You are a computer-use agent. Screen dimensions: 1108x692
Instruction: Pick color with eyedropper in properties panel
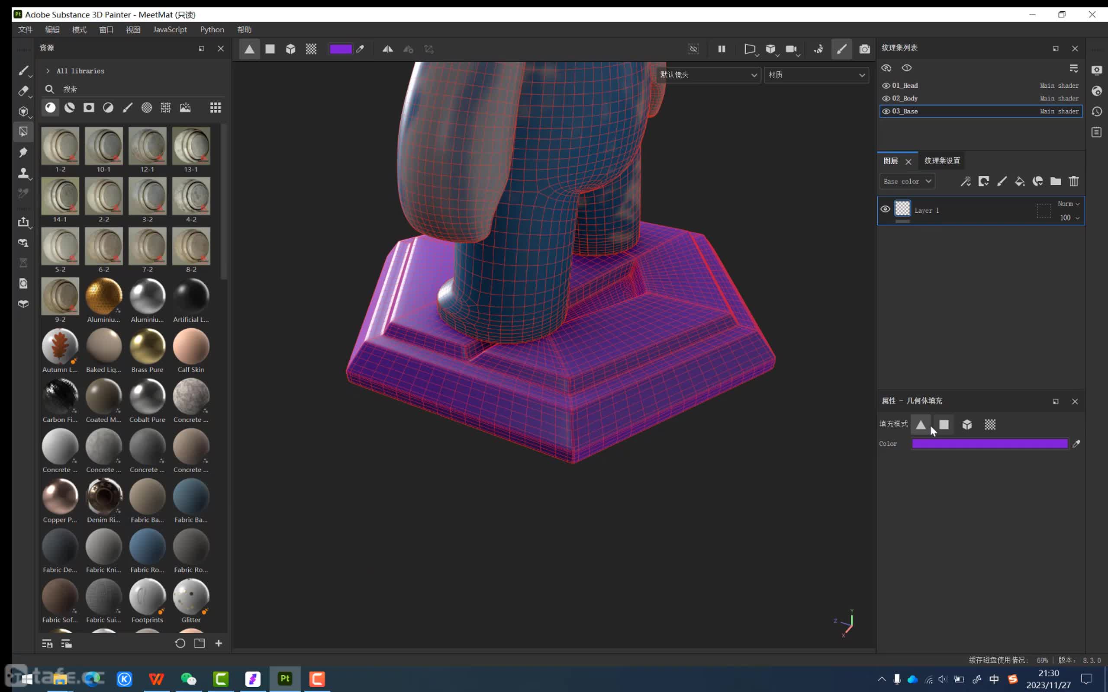pyautogui.click(x=1076, y=443)
